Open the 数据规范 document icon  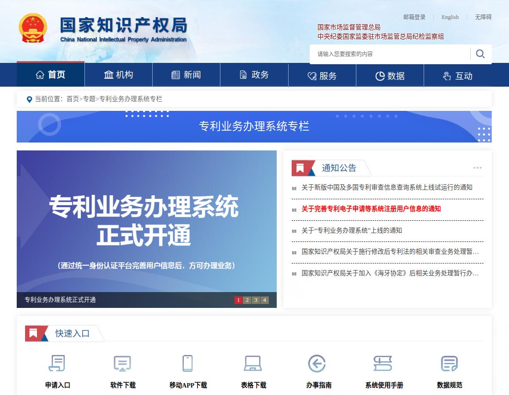pos(450,363)
